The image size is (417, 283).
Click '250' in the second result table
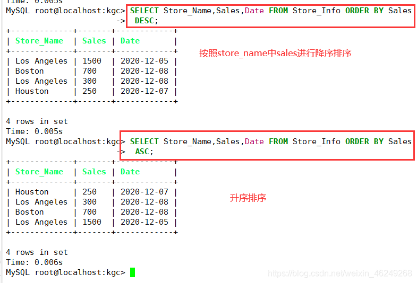(89, 192)
